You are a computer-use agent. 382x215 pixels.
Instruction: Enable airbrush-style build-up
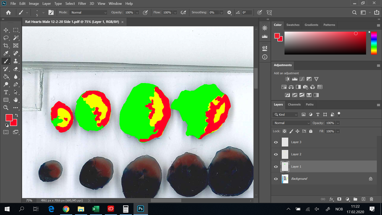(183, 12)
